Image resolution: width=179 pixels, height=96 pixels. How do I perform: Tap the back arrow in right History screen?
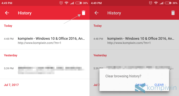97,13
